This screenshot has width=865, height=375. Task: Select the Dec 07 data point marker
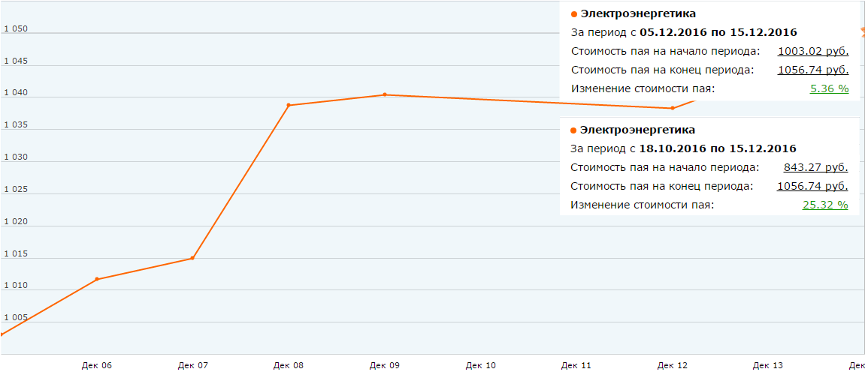pos(192,258)
